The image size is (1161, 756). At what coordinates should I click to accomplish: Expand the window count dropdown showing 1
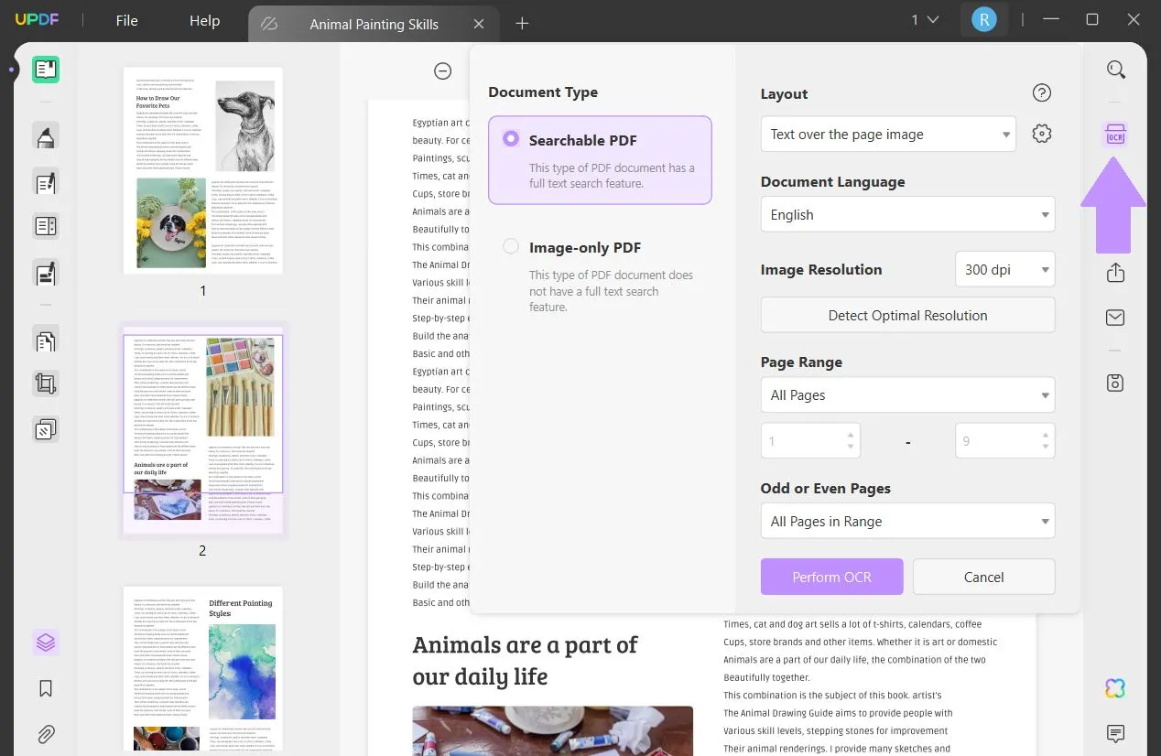click(925, 19)
